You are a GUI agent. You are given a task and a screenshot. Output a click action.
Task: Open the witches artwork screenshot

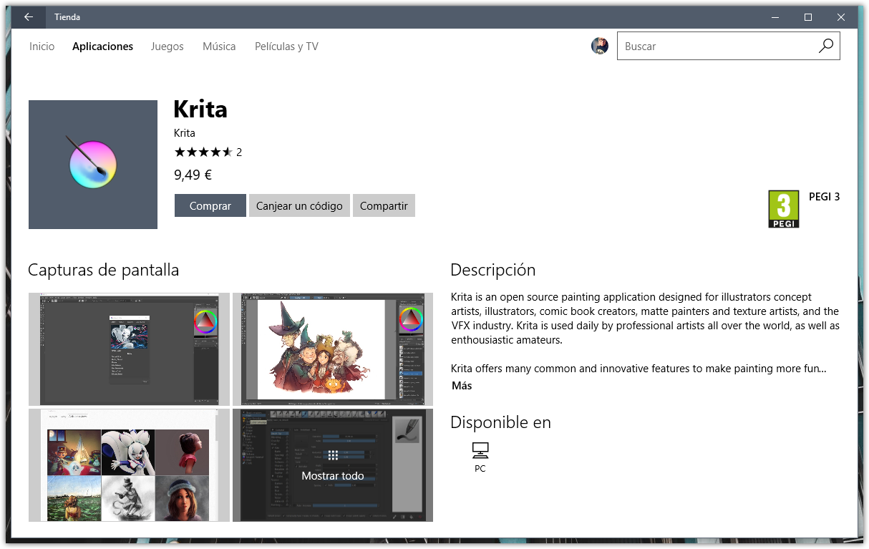pos(332,349)
